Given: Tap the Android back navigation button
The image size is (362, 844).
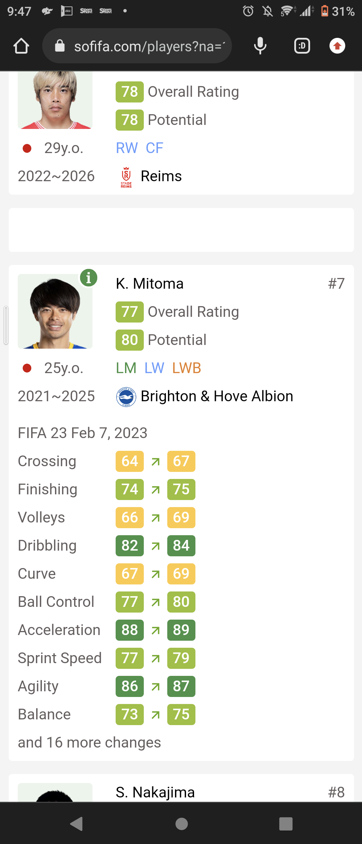Looking at the screenshot, I should [x=76, y=824].
